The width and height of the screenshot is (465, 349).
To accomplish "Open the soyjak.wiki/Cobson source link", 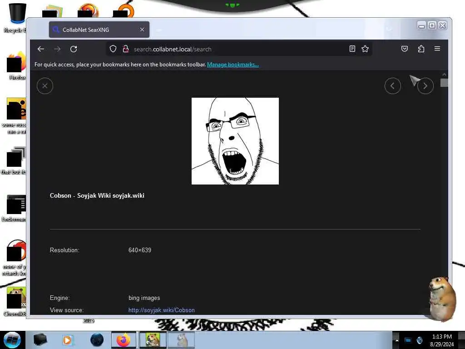I will (161, 310).
